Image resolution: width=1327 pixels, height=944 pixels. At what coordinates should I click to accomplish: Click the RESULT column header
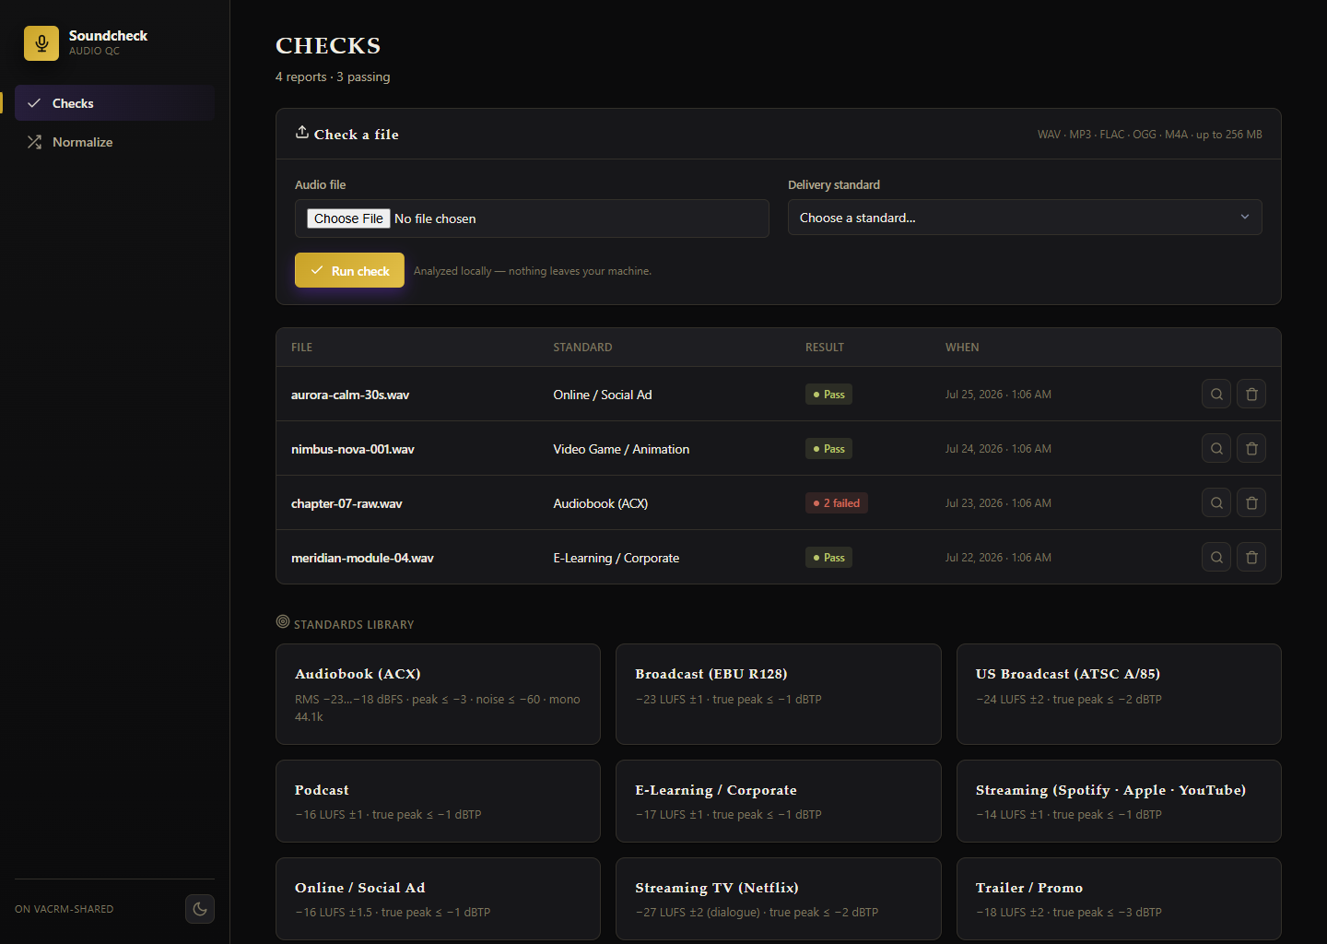(x=825, y=348)
